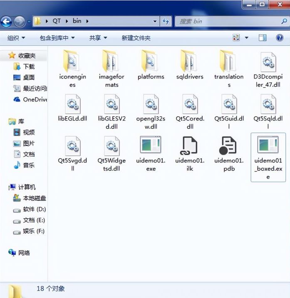This screenshot has width=290, height=298.
Task: Select the Qt5Guid.dll file icon
Action: coord(229,104)
